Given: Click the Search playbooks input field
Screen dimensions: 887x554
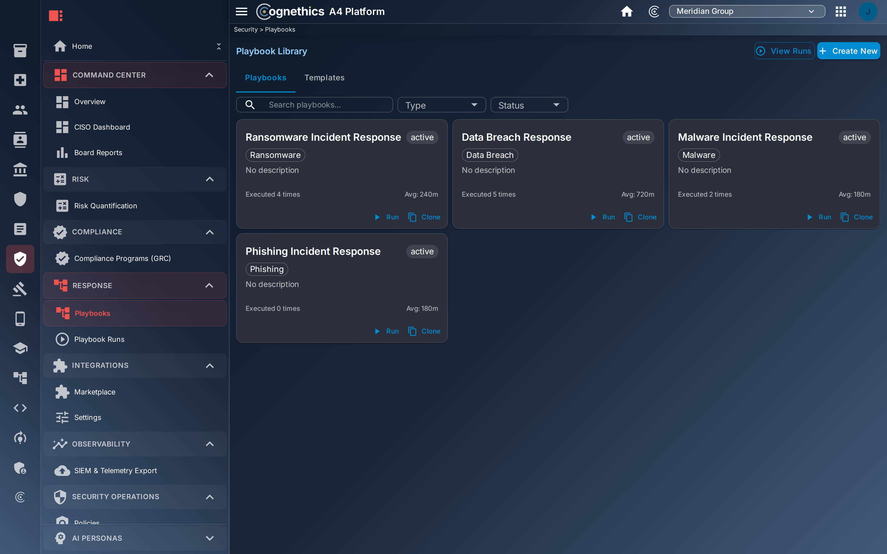Looking at the screenshot, I should pos(315,105).
